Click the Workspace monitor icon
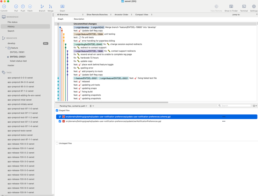Screen dimensions: 258x196 tap(4, 17)
